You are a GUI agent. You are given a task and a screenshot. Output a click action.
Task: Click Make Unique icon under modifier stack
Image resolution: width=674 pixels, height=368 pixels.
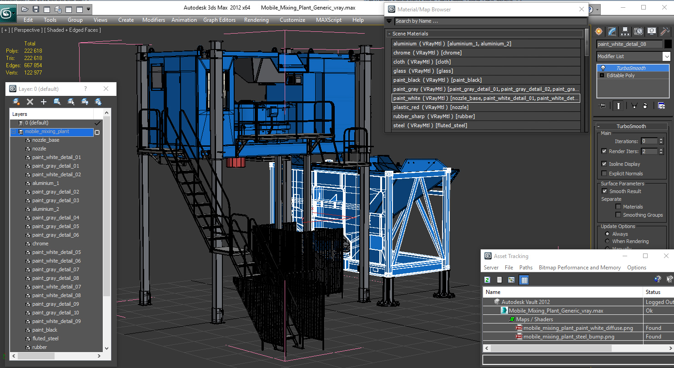(634, 105)
